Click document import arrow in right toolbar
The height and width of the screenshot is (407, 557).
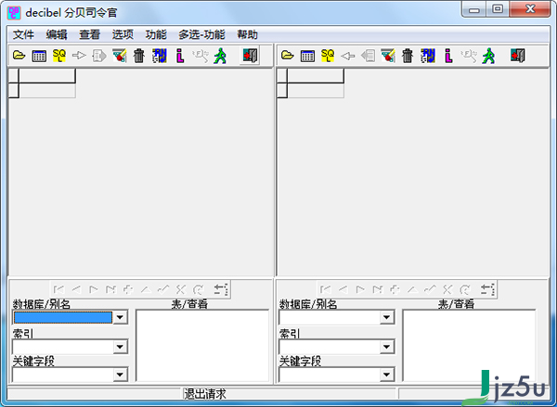click(368, 56)
